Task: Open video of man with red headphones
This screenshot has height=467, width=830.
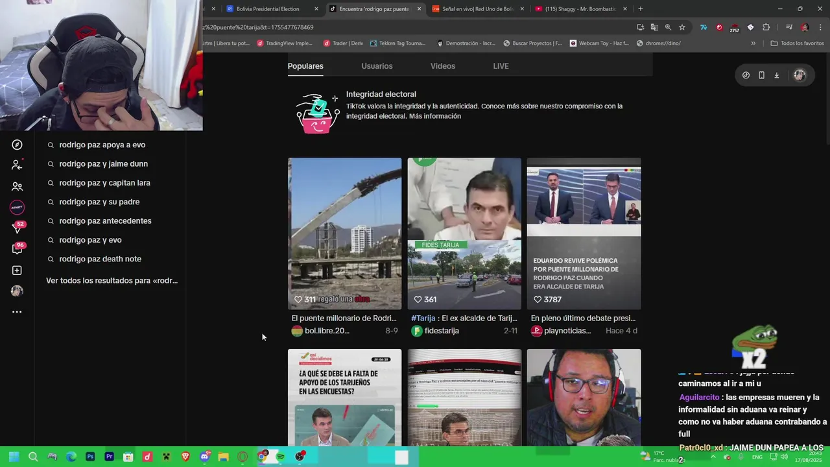Action: [x=584, y=398]
